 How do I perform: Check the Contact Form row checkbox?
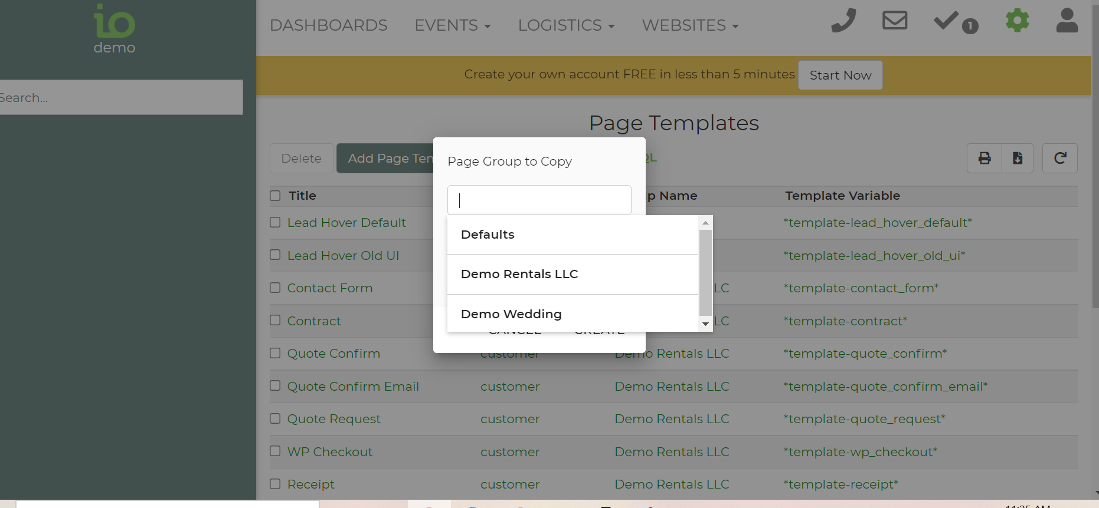click(275, 288)
